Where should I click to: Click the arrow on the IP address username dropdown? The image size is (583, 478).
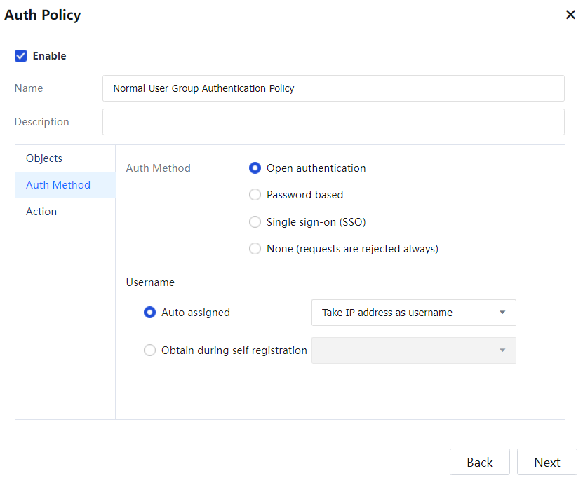click(x=502, y=313)
